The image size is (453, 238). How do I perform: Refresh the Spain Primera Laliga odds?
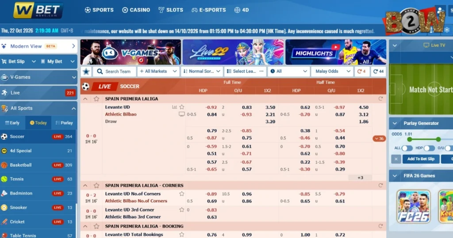pos(380,99)
